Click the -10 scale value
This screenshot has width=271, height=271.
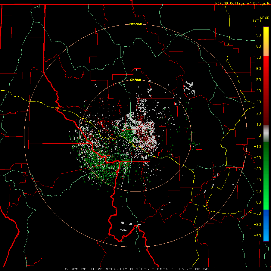pos(257,147)
